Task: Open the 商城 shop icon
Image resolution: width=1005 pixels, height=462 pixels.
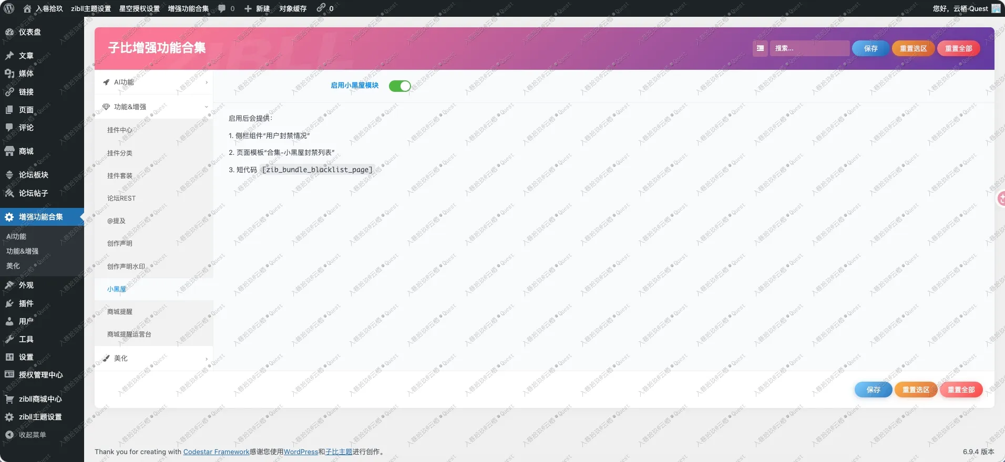Action: 9,151
